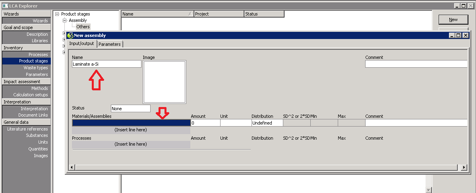The width and height of the screenshot is (476, 193).
Task: Collapse the Assembly tree node
Action: (x=65, y=20)
